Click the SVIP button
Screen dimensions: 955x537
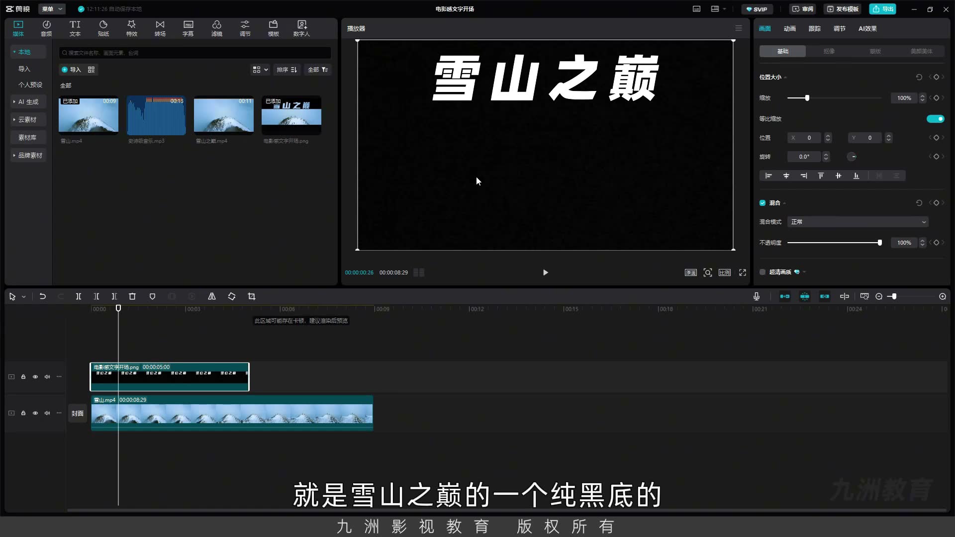(x=757, y=9)
